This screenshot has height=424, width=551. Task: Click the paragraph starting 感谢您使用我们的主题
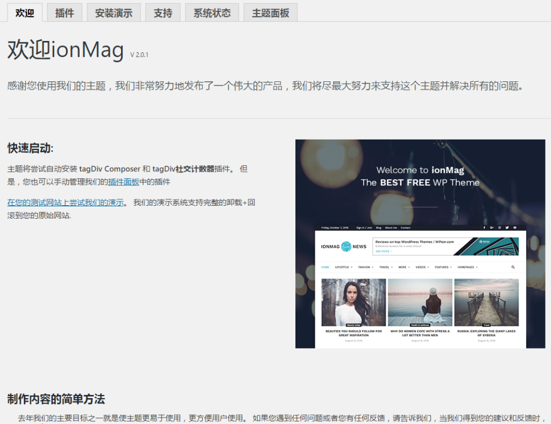[266, 86]
